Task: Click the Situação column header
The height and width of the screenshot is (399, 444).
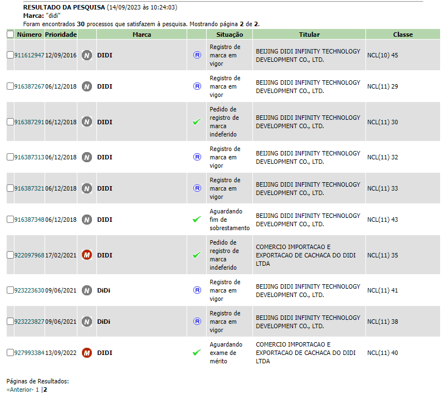Action: [230, 35]
